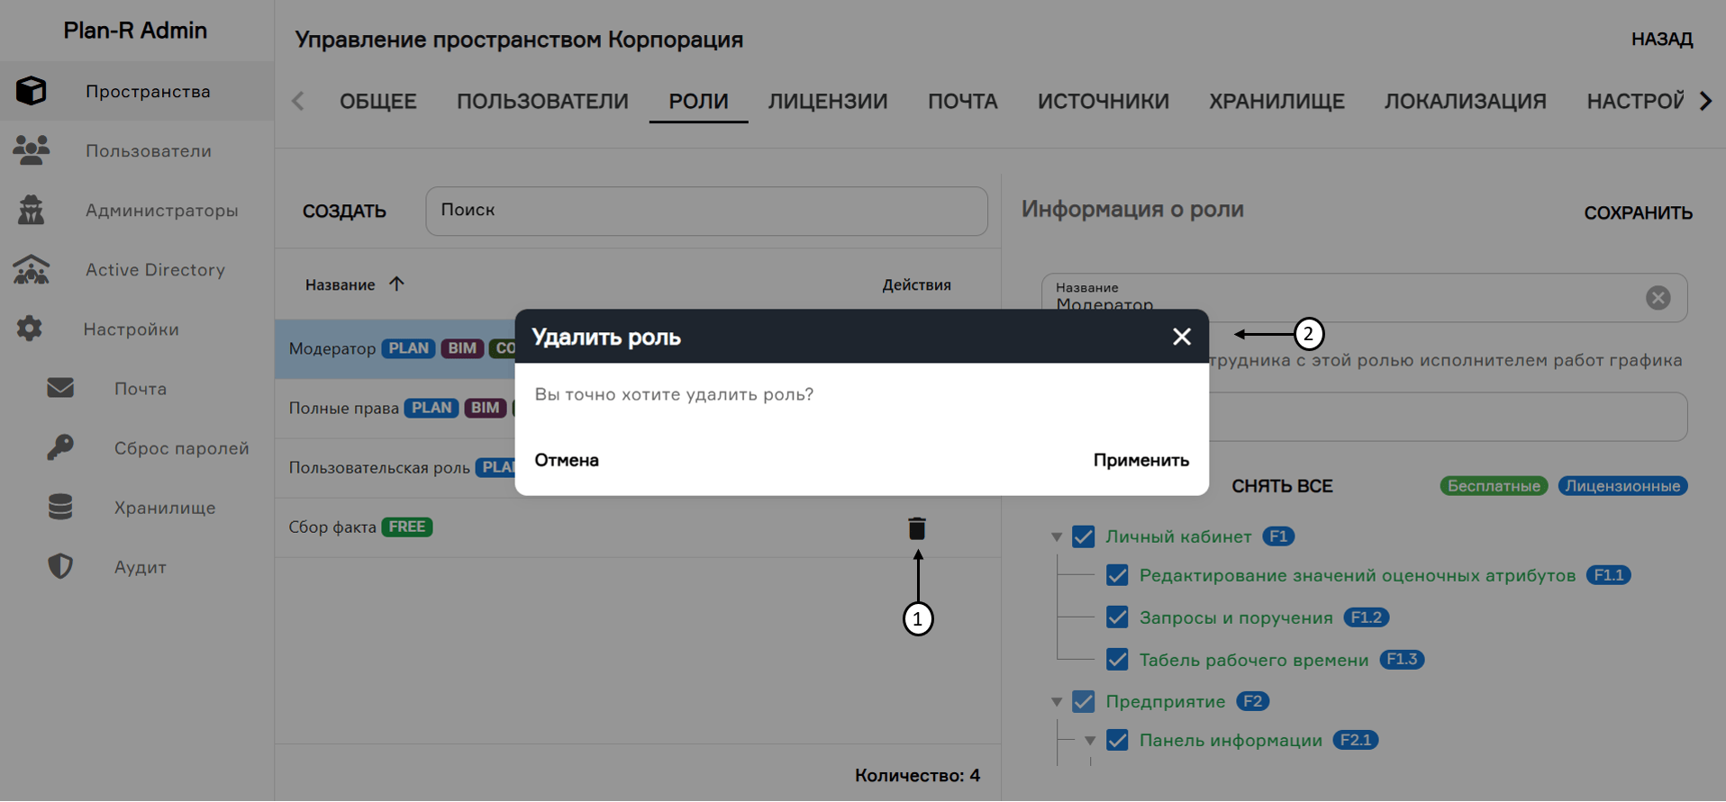This screenshot has height=802, width=1726.
Task: Toggle Запросы и поручения checkbox
Action: pyautogui.click(x=1117, y=617)
